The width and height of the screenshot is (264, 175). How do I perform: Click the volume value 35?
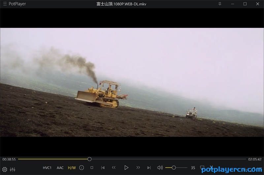pos(193,168)
